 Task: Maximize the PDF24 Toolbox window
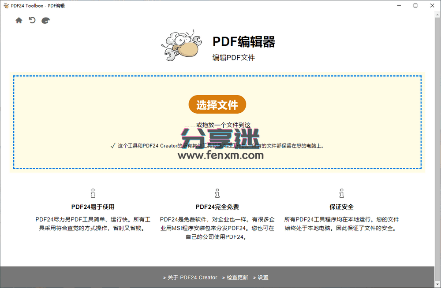click(415, 5)
